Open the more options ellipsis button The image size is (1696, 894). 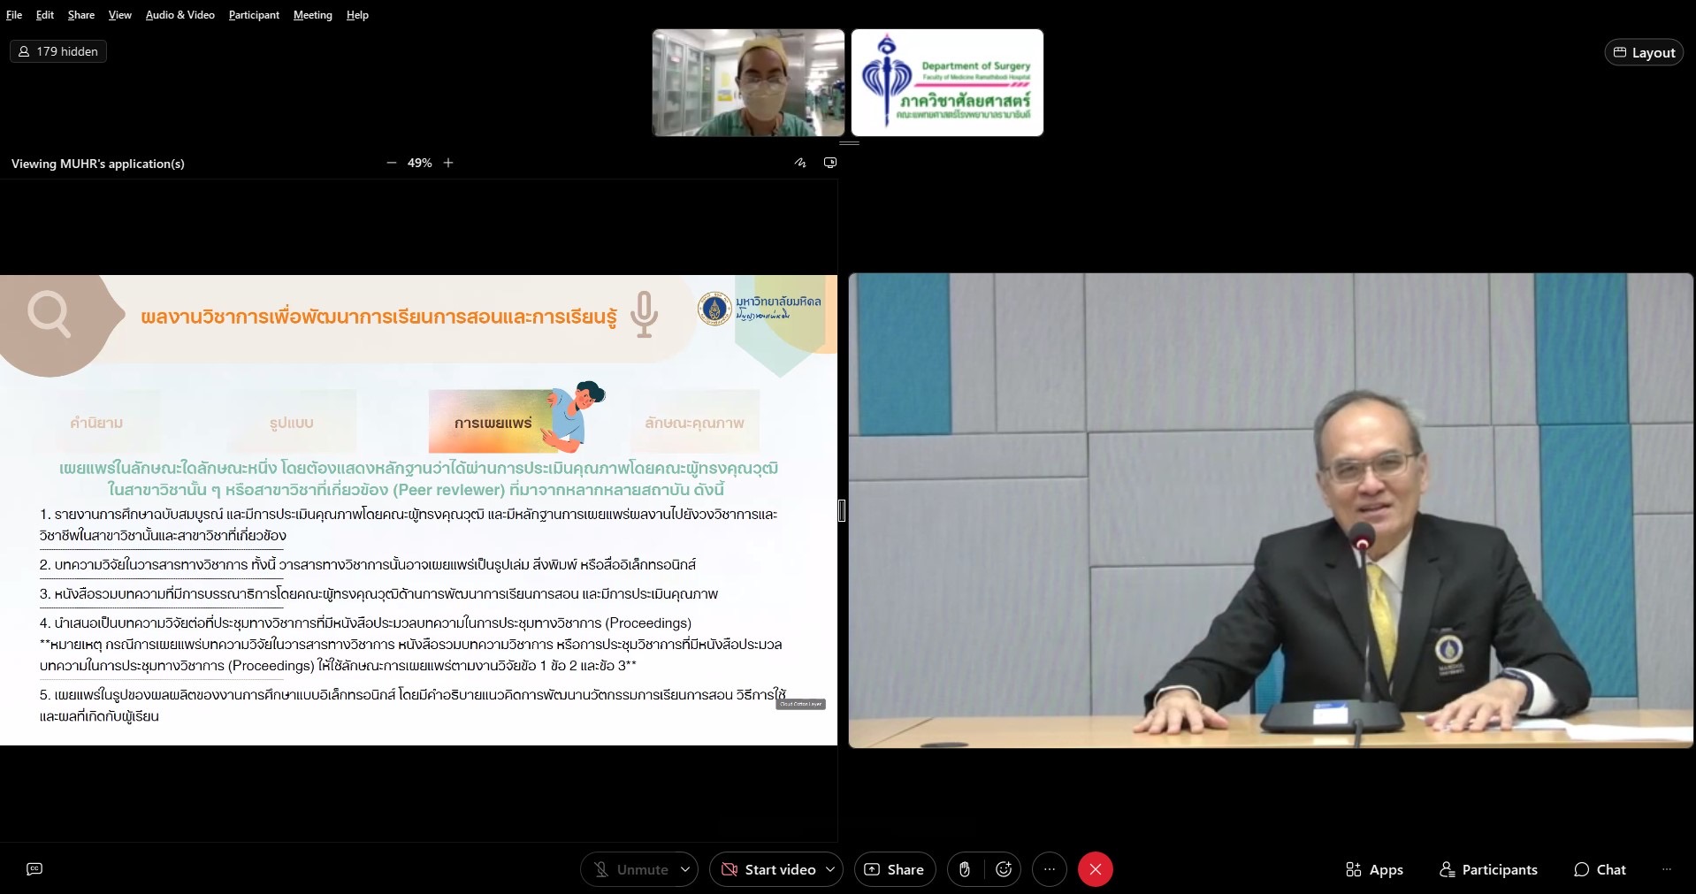pyautogui.click(x=1050, y=869)
